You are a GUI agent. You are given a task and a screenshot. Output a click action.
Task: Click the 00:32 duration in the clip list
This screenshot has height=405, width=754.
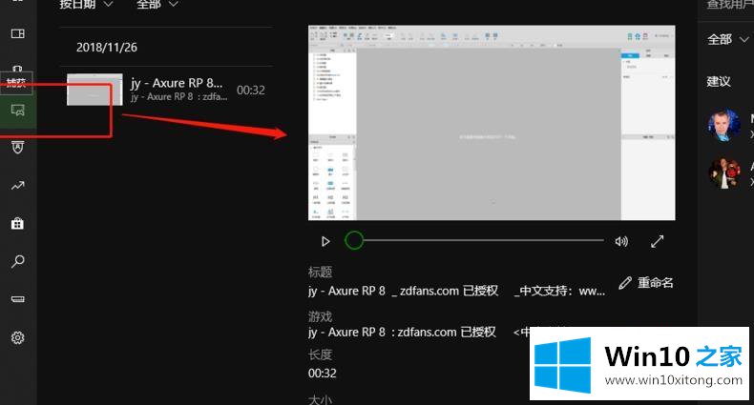(x=250, y=91)
